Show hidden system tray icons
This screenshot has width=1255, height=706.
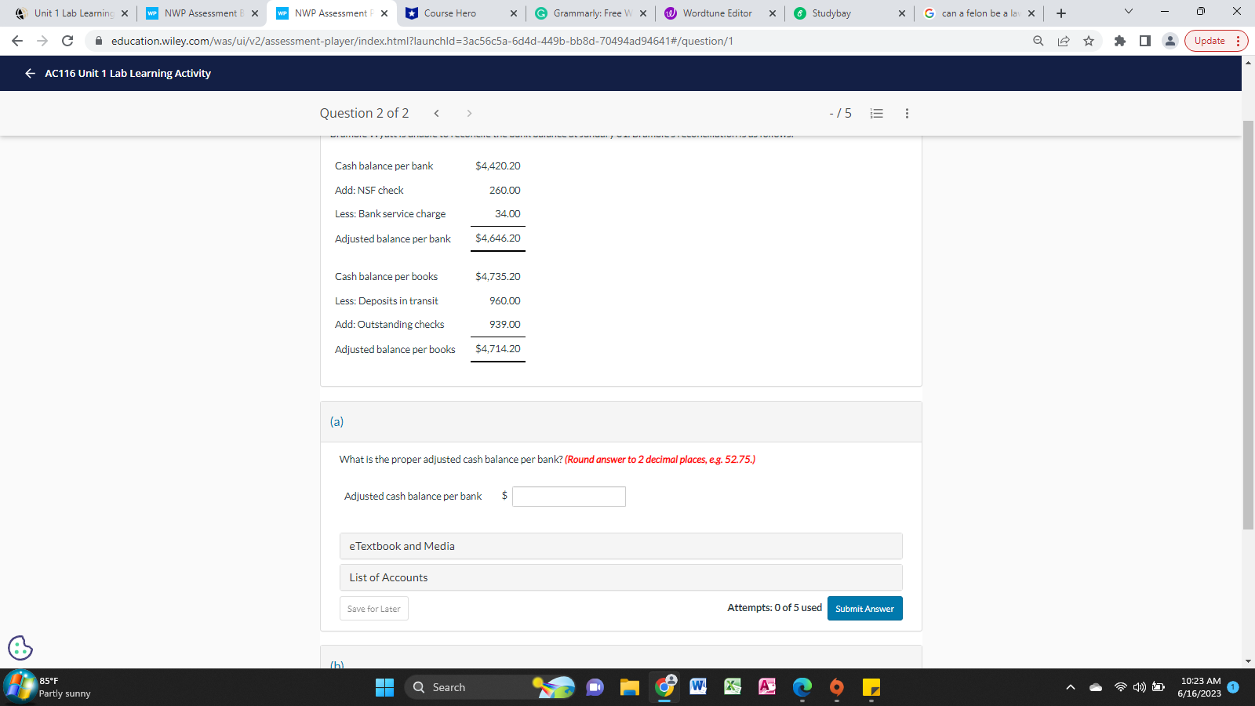(1071, 687)
